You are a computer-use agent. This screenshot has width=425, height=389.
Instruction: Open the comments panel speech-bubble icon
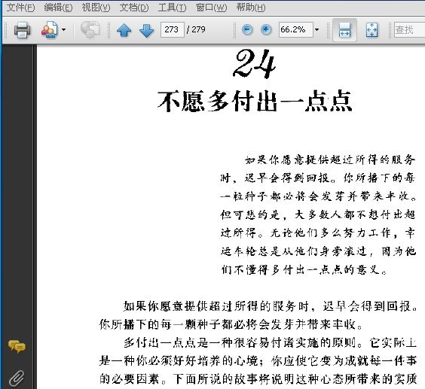pos(17,347)
